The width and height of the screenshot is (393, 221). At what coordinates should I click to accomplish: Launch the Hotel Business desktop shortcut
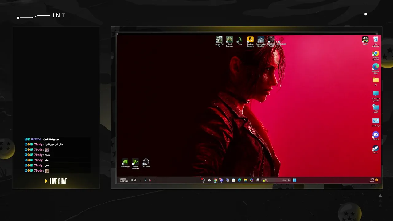coord(229,41)
